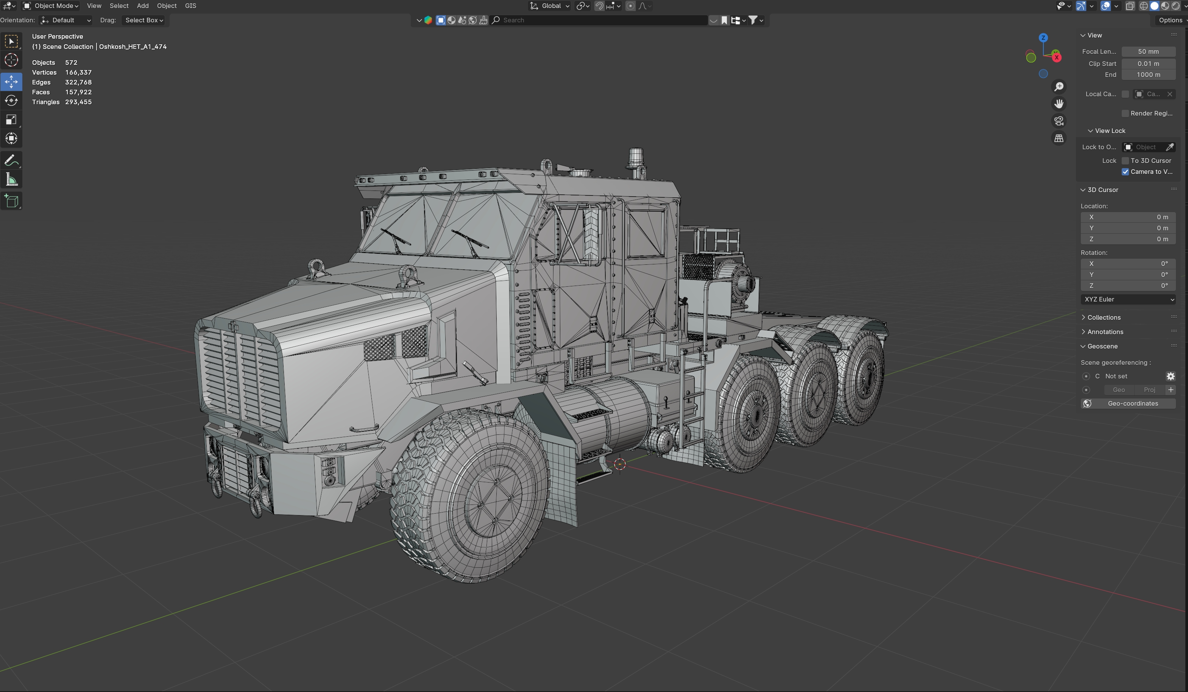
Task: Select the Scale tool
Action: click(11, 119)
